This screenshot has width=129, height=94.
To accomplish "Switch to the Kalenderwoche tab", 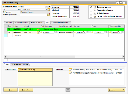I will pos(37,22).
